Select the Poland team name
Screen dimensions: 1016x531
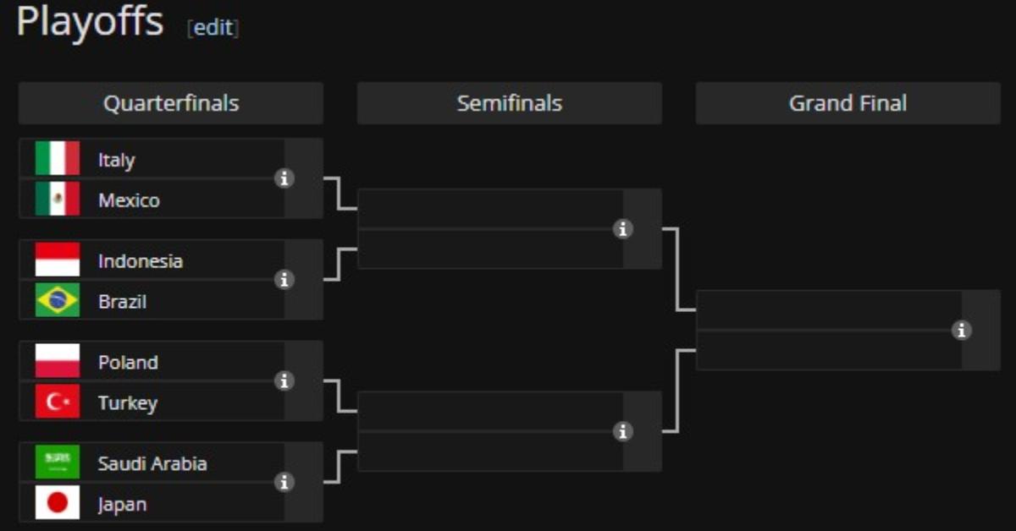click(128, 362)
